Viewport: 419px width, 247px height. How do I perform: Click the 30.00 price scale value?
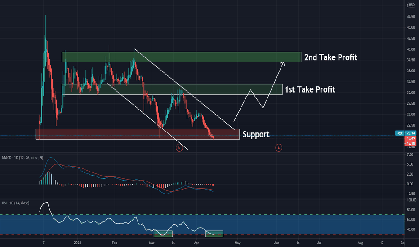coord(411,93)
